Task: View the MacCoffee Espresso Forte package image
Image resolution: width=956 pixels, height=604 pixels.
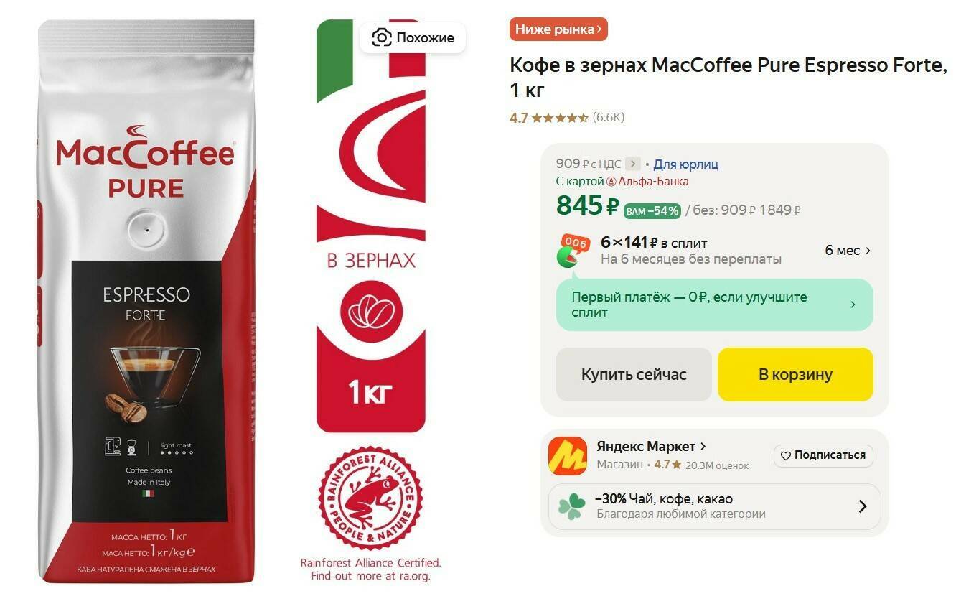Action: coord(147,302)
